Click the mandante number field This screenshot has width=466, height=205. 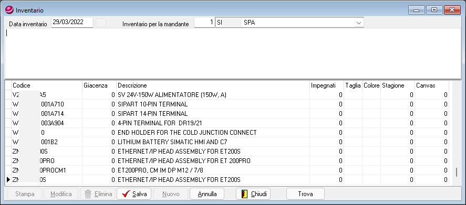[204, 22]
